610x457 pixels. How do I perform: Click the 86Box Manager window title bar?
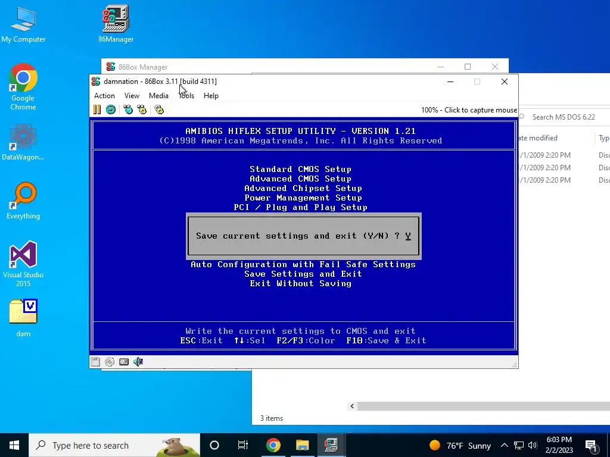(x=272, y=67)
